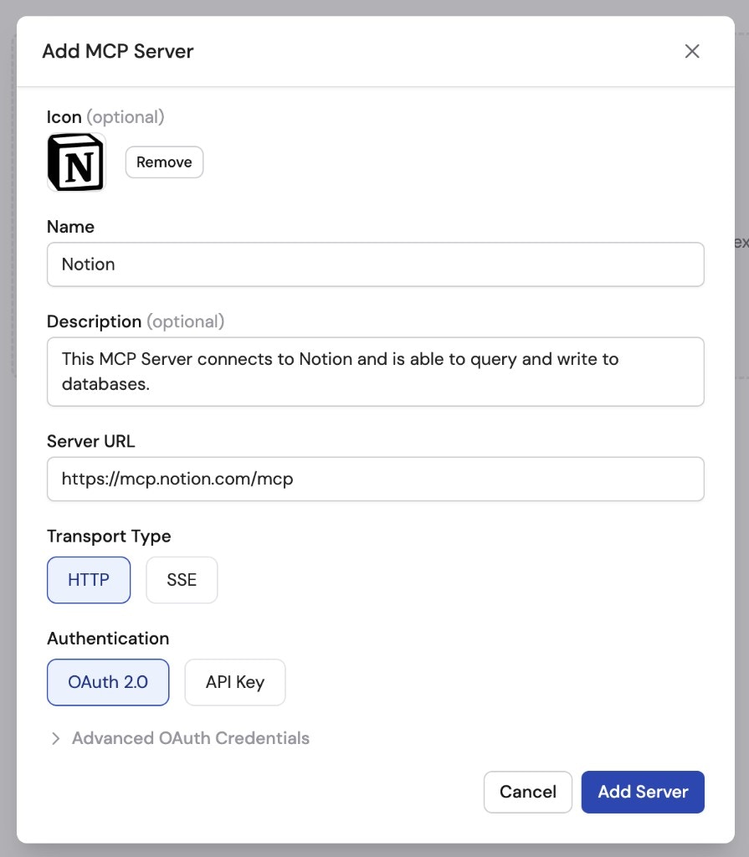Image resolution: width=749 pixels, height=857 pixels.
Task: Click inside the Name field
Action: tap(375, 264)
